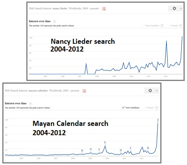Expand dropdown arrow beside bottom gear button
The height and width of the screenshot is (165, 187).
pyautogui.click(x=157, y=91)
